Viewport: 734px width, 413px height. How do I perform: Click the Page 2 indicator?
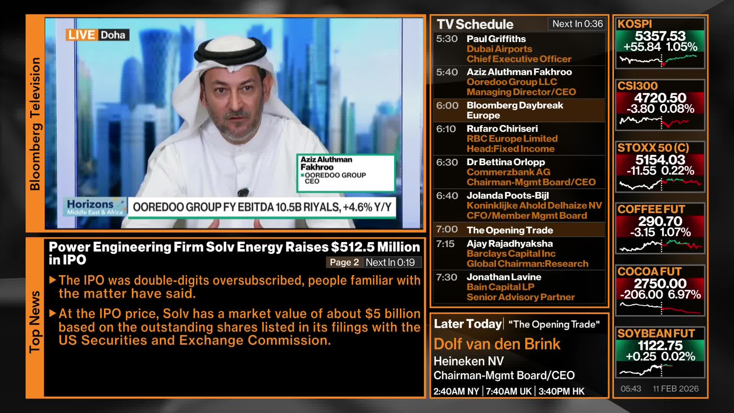[x=344, y=262]
